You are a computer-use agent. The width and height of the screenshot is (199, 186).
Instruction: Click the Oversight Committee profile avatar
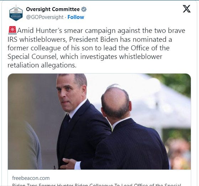coord(16,13)
